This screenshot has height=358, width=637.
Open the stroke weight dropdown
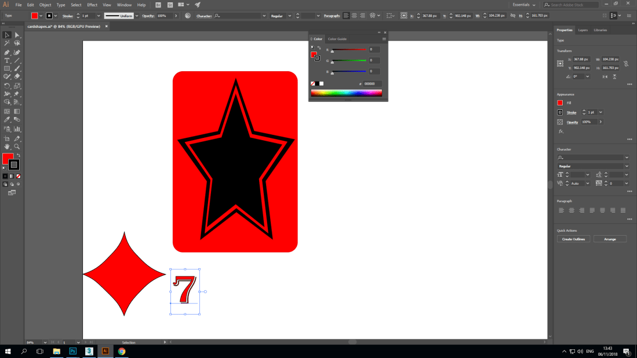(99, 16)
